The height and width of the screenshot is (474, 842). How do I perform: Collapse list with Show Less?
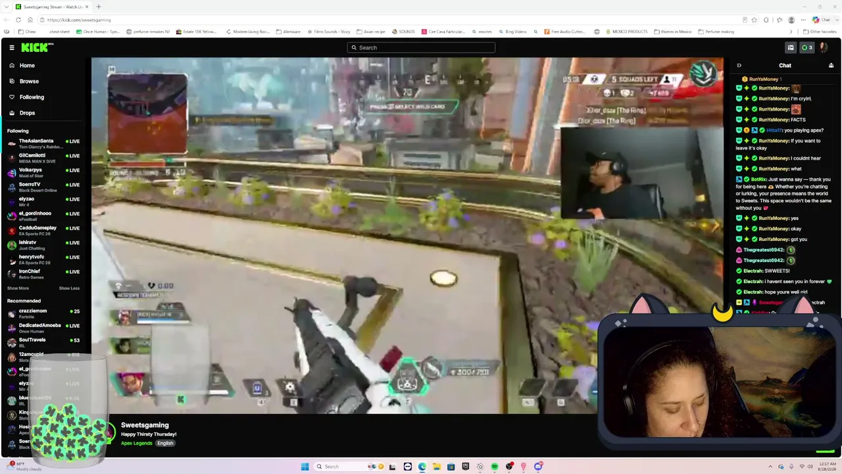tap(69, 288)
